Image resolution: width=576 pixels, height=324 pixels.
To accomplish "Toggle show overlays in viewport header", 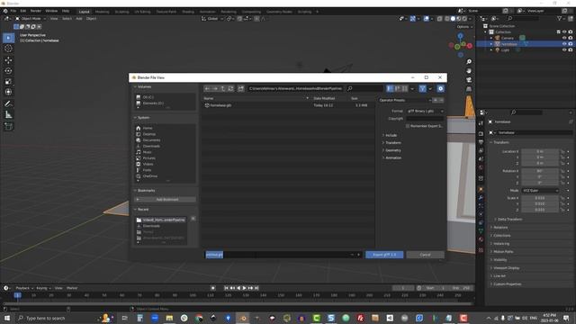I will click(x=426, y=18).
